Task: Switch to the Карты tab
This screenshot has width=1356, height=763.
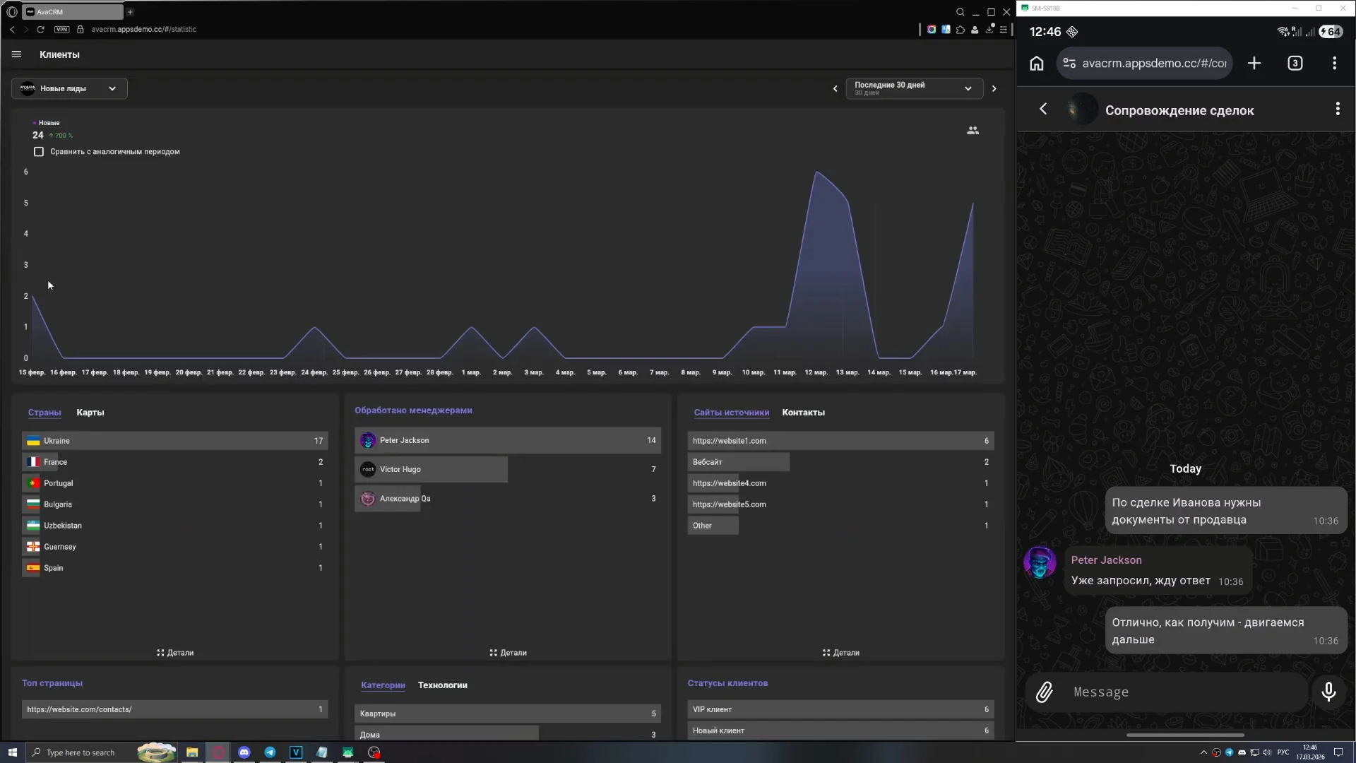Action: click(x=90, y=413)
